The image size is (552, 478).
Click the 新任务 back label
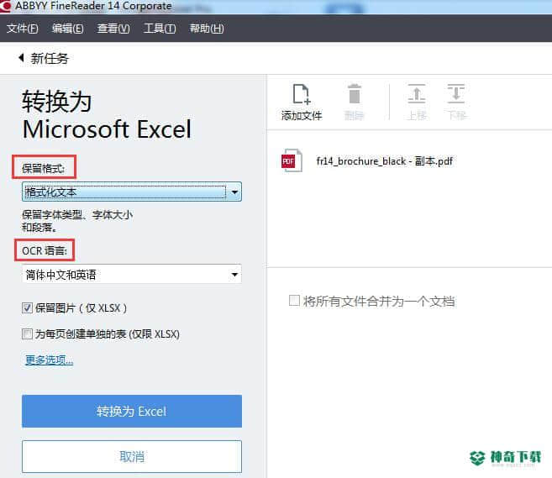(x=50, y=58)
